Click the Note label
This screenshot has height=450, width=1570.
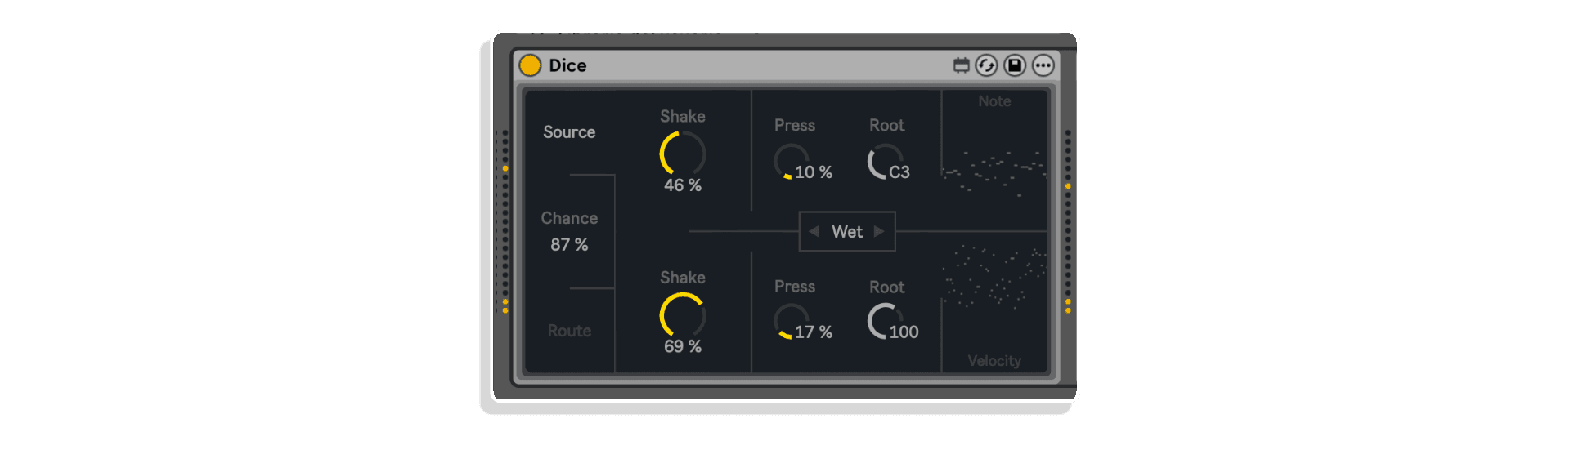[x=994, y=101]
